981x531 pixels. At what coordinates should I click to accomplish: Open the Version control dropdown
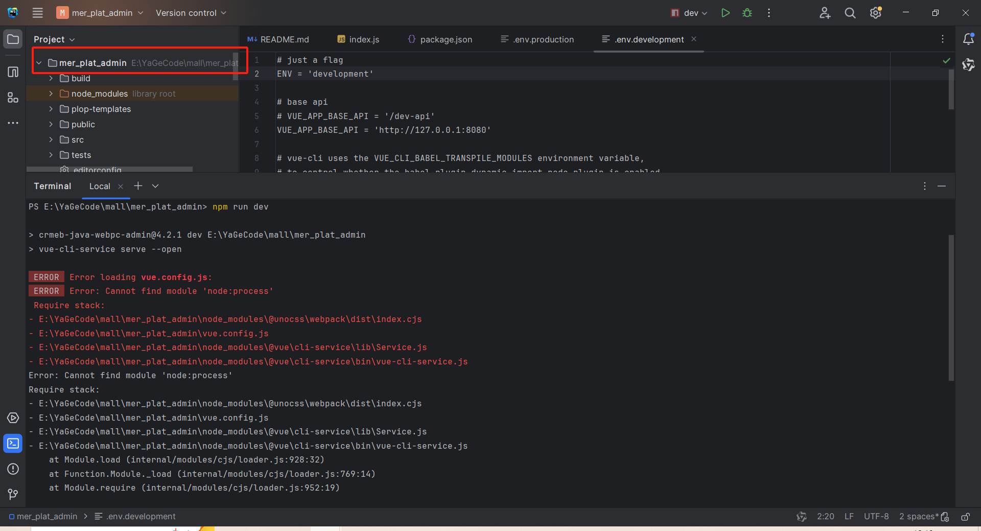coord(191,13)
